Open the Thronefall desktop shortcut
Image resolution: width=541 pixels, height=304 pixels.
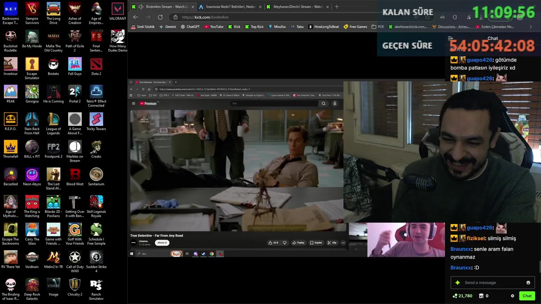(11, 149)
